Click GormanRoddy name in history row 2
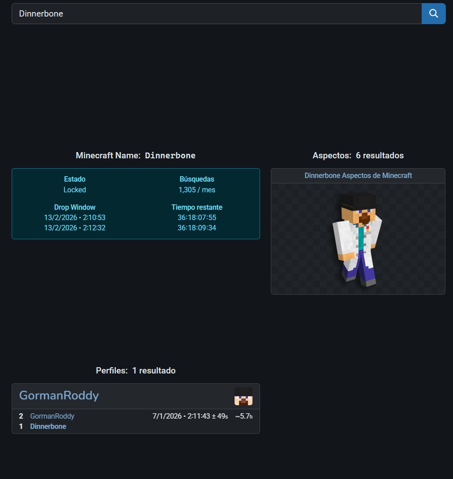 [x=52, y=416]
